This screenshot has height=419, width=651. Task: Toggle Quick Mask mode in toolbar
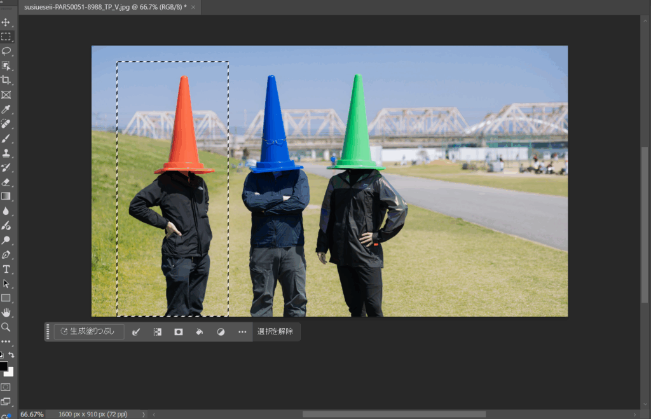pos(6,387)
